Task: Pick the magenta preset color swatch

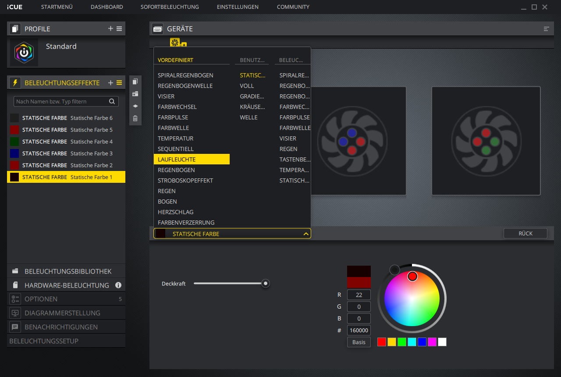Action: 432,342
